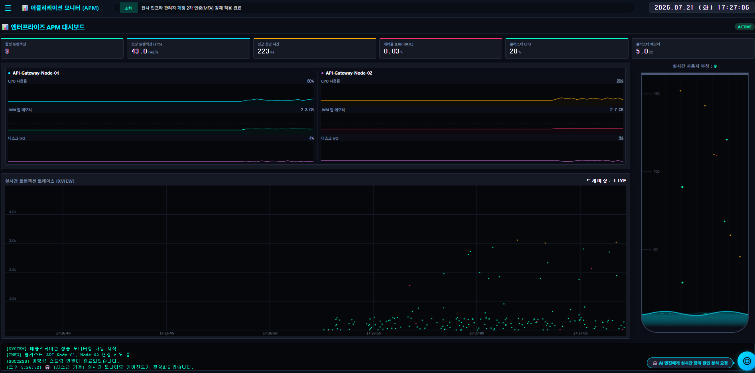The width and height of the screenshot is (755, 373).
Task: Click the Enterprise APM dashboard title icon
Action: pyautogui.click(x=5, y=27)
